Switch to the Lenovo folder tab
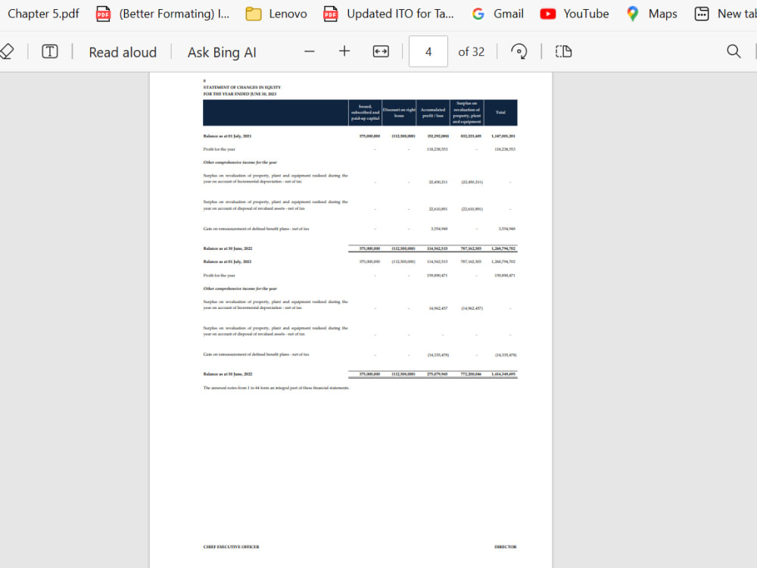This screenshot has height=568, width=757. (x=276, y=13)
